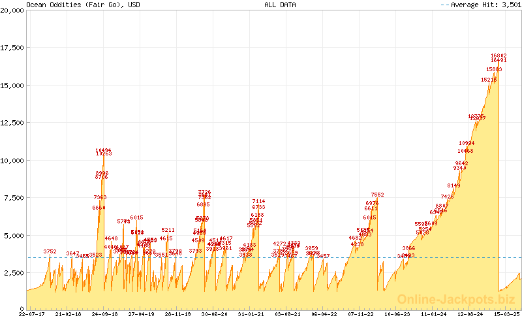Select the 7552 jackpot hit label
The width and height of the screenshot is (522, 320).
click(x=377, y=195)
